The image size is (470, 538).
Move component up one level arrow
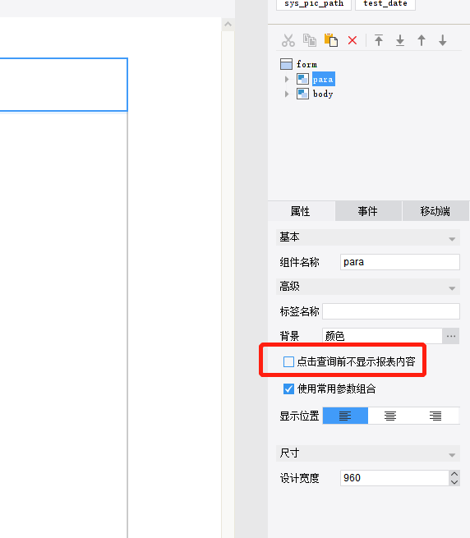422,40
